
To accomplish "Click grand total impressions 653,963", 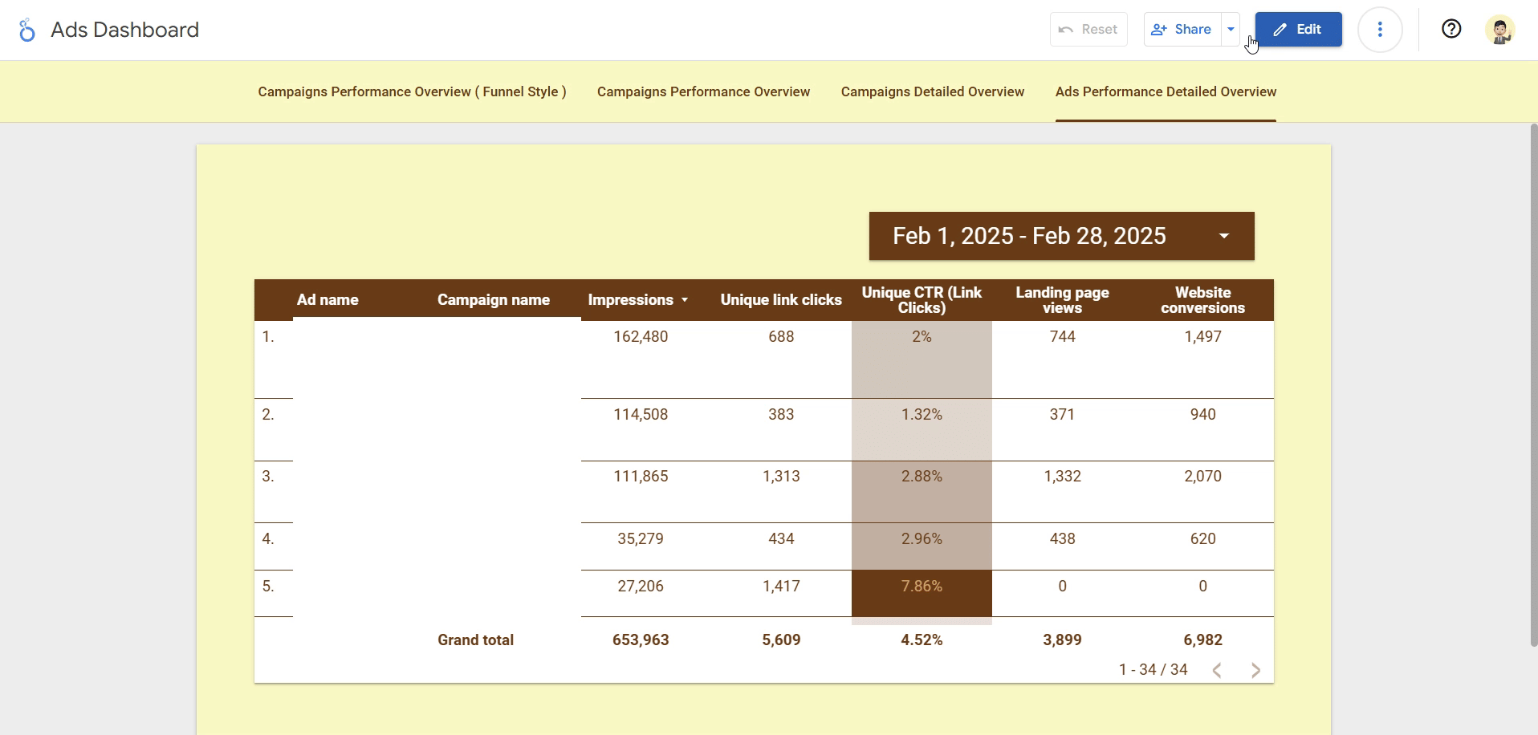I will [641, 640].
